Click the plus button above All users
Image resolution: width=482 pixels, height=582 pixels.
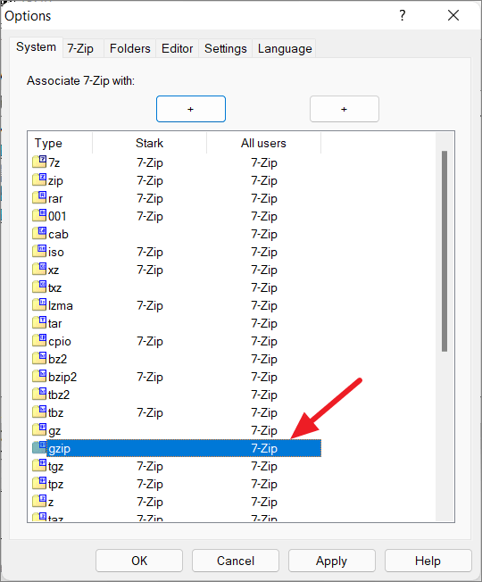[345, 109]
